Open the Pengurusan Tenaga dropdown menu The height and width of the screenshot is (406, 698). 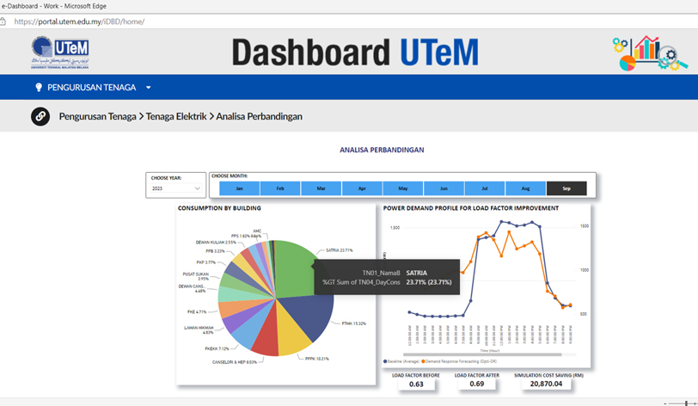148,88
